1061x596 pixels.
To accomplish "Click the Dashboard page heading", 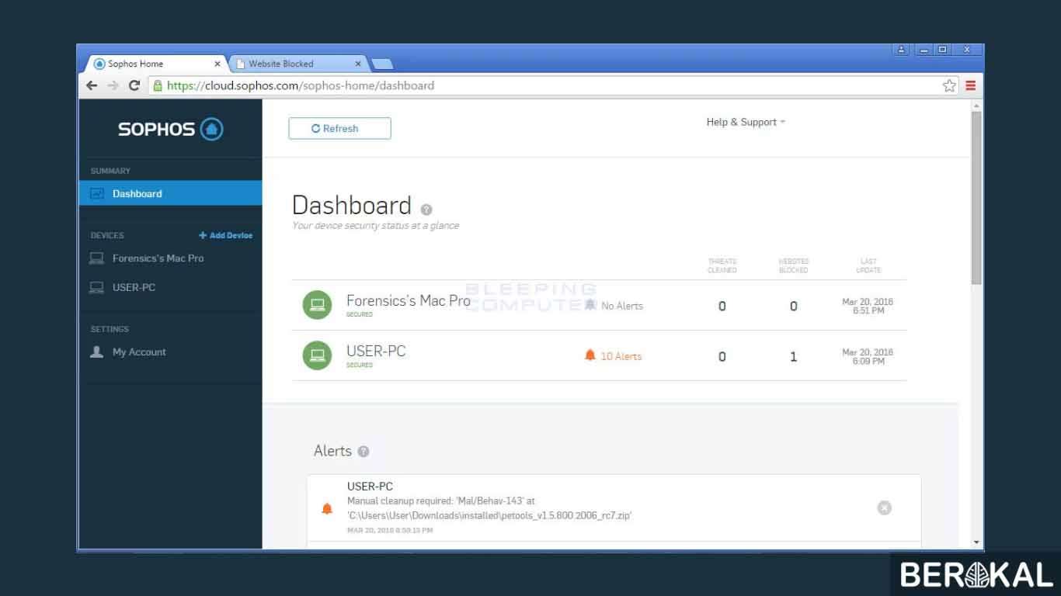I will (352, 206).
